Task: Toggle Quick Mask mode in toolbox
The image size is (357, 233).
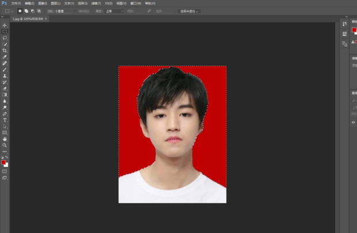Action: pos(5,171)
